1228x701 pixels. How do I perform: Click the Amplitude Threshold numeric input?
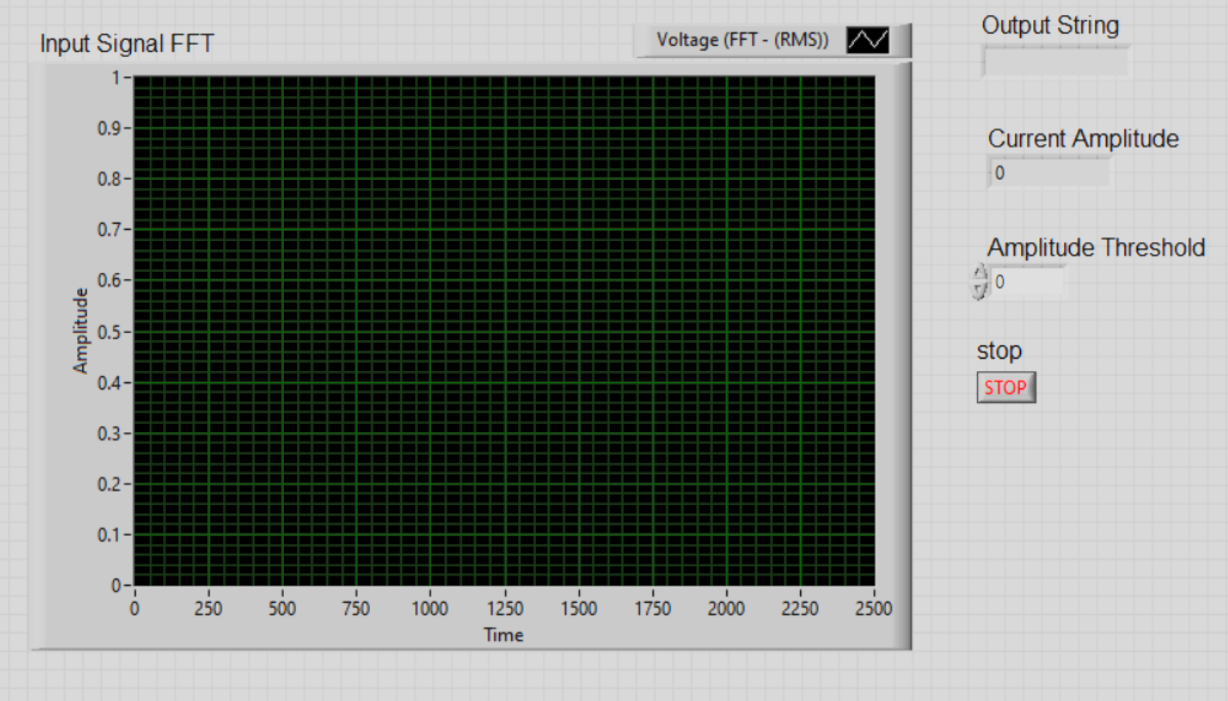[1028, 282]
